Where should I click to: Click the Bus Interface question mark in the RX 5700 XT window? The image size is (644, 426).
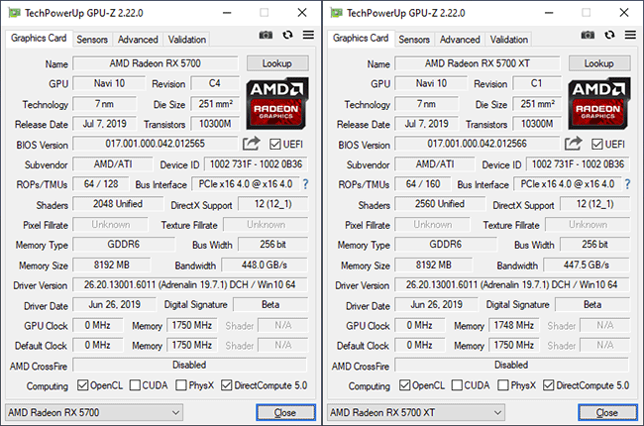pyautogui.click(x=627, y=185)
